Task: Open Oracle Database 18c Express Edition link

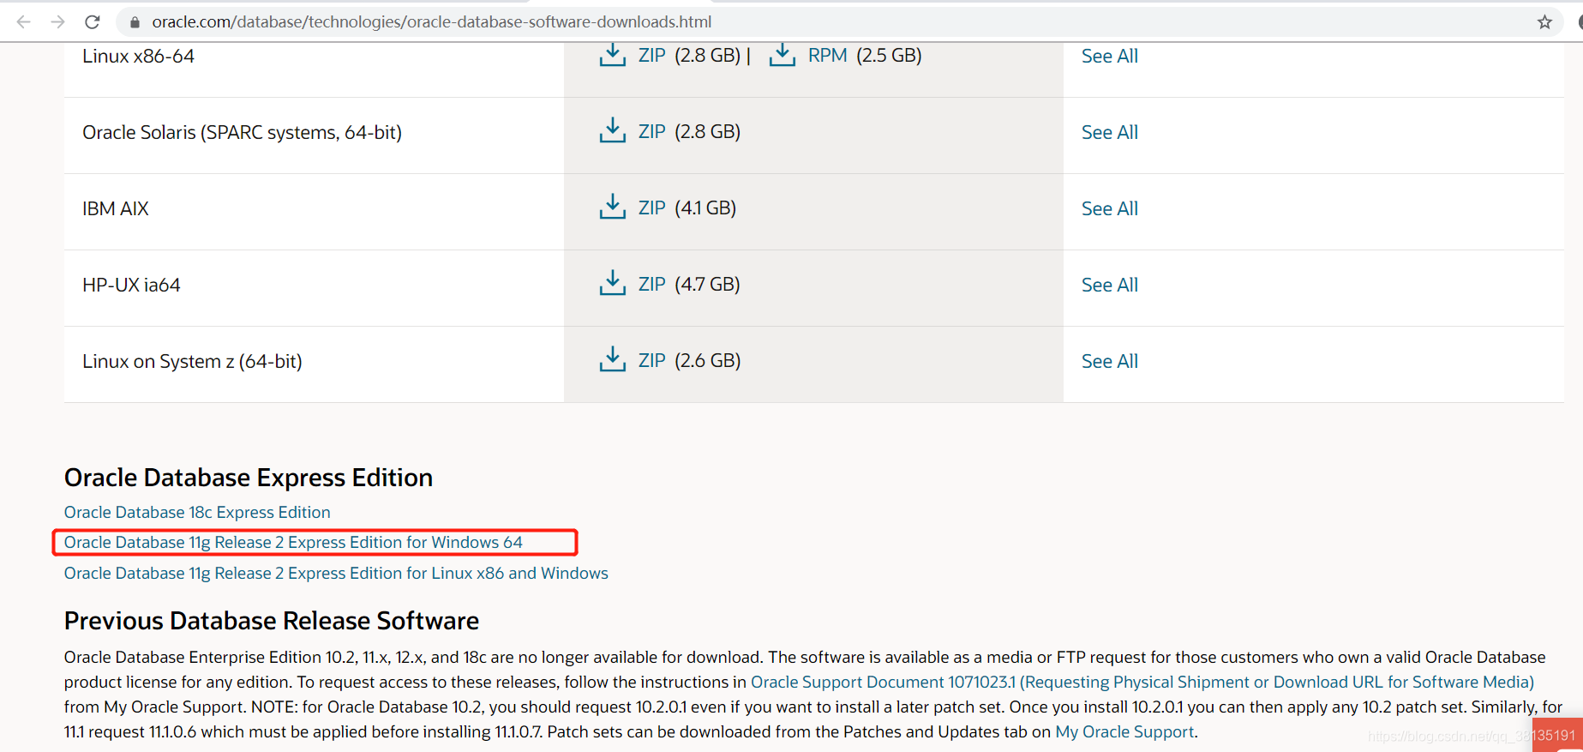Action: point(197,512)
